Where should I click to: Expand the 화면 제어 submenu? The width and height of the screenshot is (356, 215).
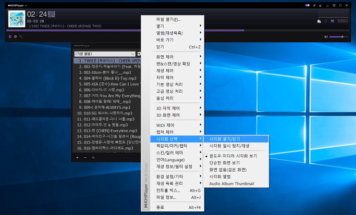(177, 57)
